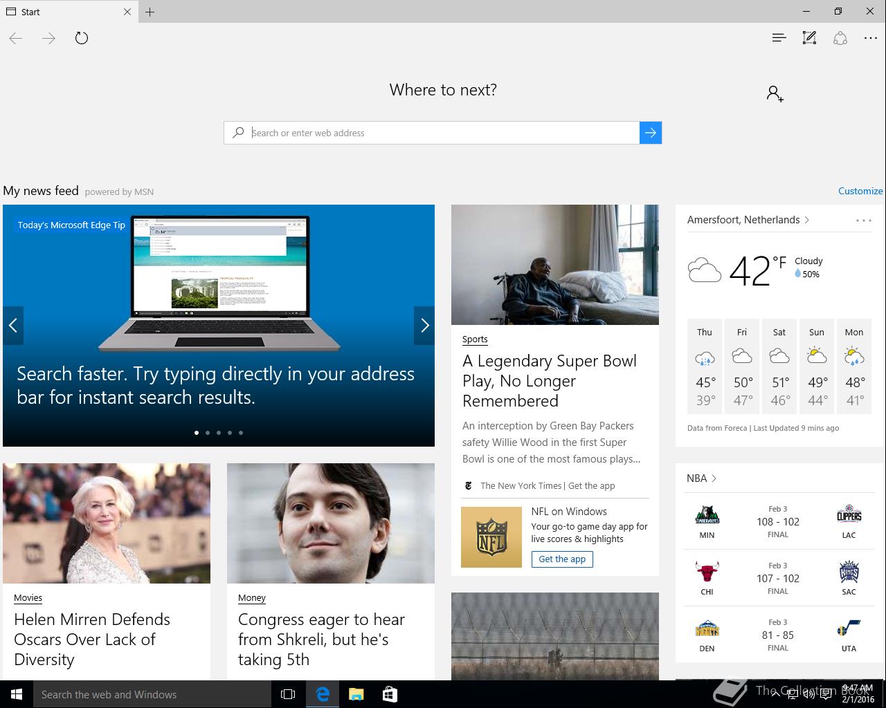This screenshot has height=708, width=886.
Task: Open the Sports category link
Action: (x=475, y=339)
